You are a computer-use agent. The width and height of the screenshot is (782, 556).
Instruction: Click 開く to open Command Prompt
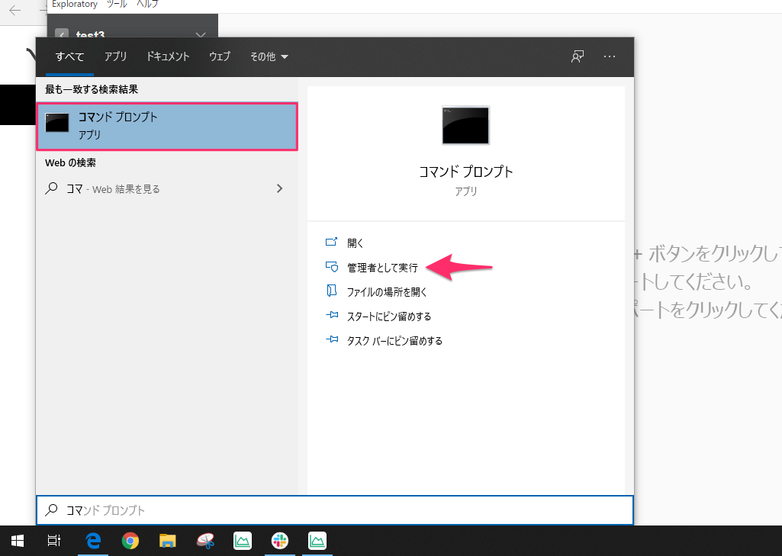click(355, 243)
